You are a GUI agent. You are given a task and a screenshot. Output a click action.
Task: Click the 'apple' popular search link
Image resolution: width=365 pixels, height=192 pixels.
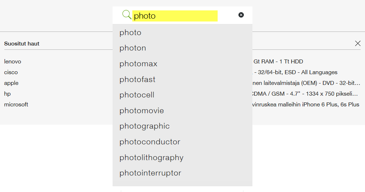[x=11, y=83]
